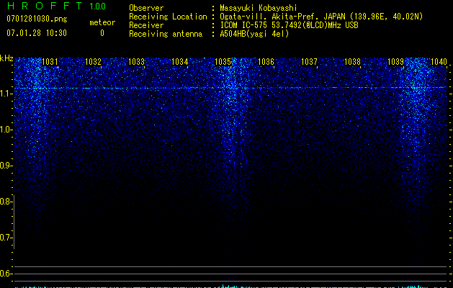Click the Observer label
453x288 pixels.
[x=146, y=8]
